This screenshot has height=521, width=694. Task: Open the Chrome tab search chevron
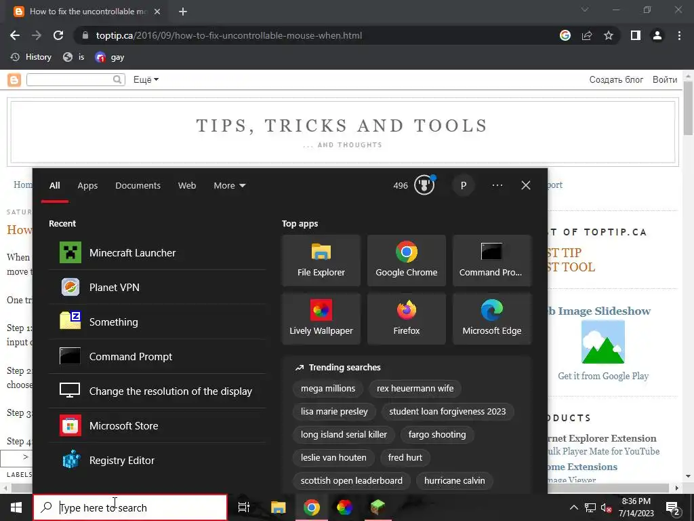(x=585, y=9)
